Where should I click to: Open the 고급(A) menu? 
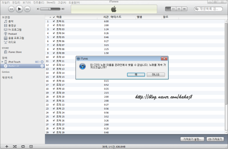[62, 2]
